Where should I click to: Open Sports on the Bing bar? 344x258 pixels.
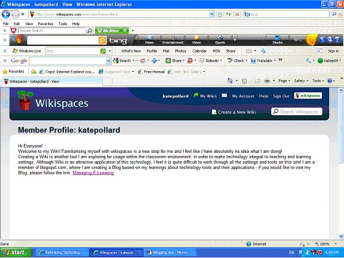coord(220,40)
